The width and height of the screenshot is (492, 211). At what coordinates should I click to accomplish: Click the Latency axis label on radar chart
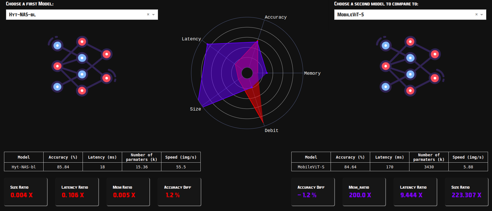tap(191, 39)
